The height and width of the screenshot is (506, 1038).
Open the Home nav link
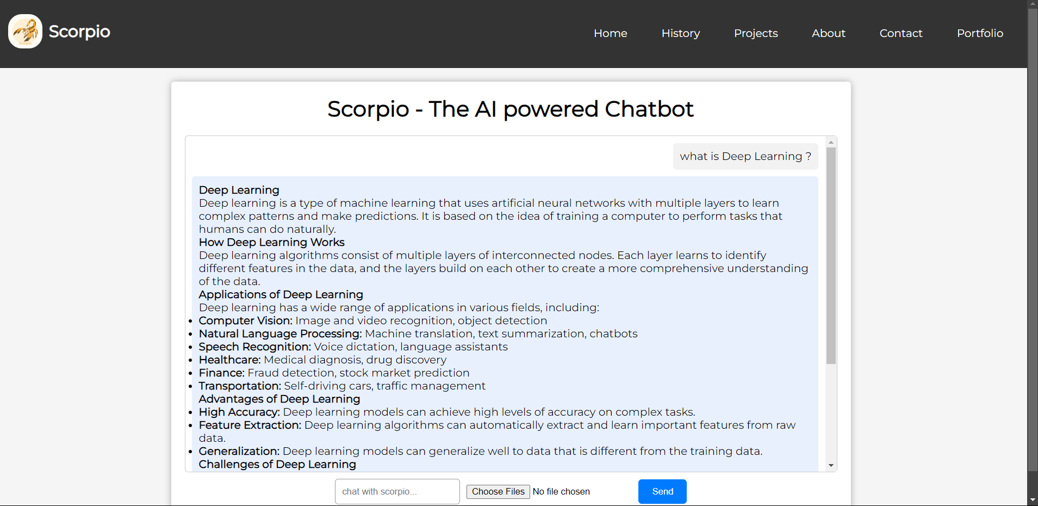pos(610,33)
